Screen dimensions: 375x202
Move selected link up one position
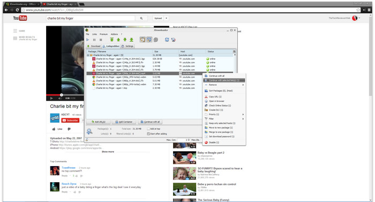coord(118,40)
